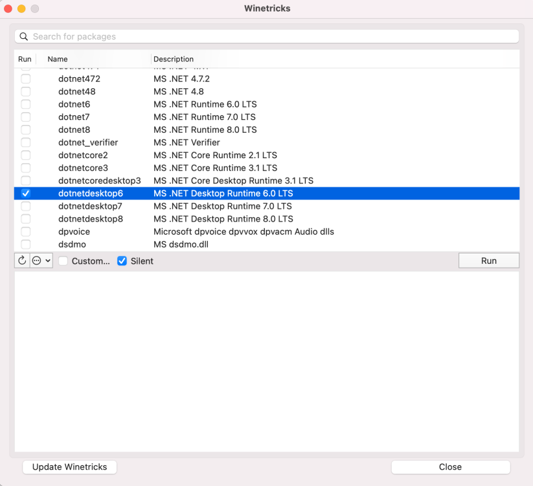Enable the Custom checkbox
533x486 pixels.
coord(63,261)
